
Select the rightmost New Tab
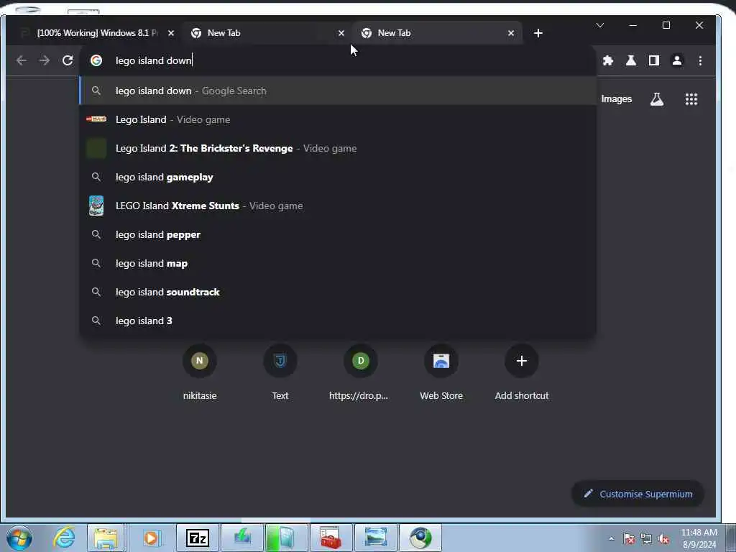coord(436,33)
